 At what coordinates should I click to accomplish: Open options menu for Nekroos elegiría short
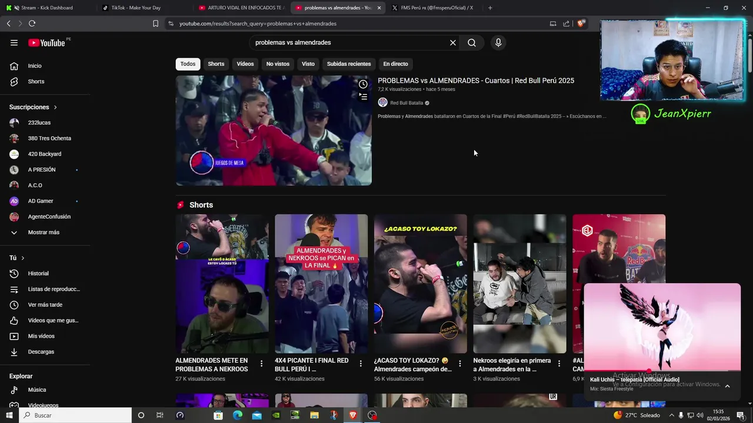(x=559, y=364)
